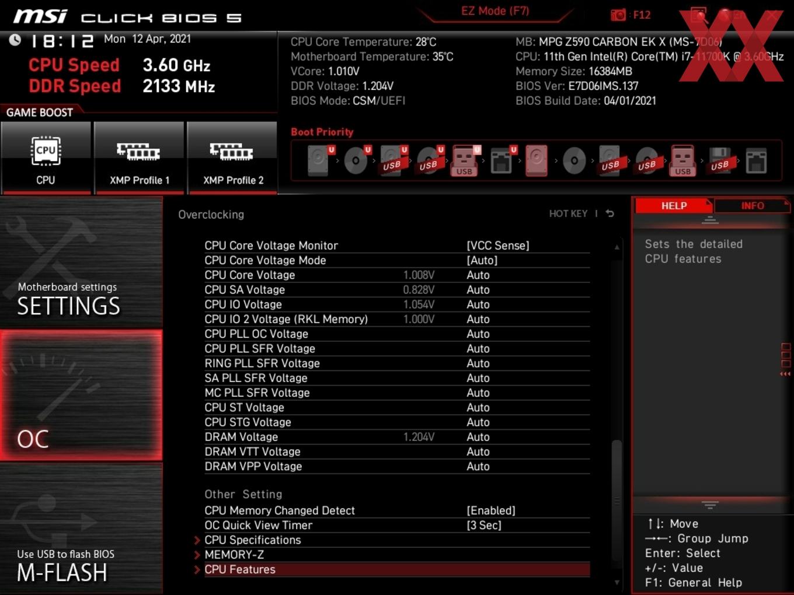The image size is (794, 595).
Task: Select the legacy optical drive boot icon without U badge
Action: click(574, 160)
